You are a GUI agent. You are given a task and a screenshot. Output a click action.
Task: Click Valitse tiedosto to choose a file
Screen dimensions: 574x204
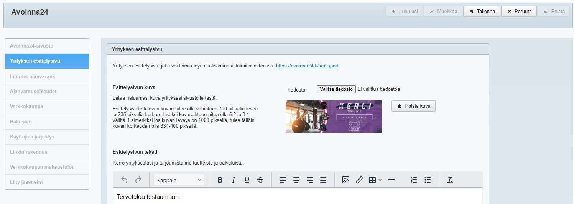(336, 89)
